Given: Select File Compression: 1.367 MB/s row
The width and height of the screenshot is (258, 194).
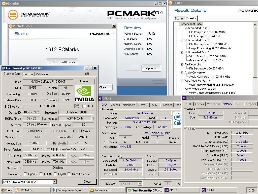Looking at the screenshot, I should 207,32.
